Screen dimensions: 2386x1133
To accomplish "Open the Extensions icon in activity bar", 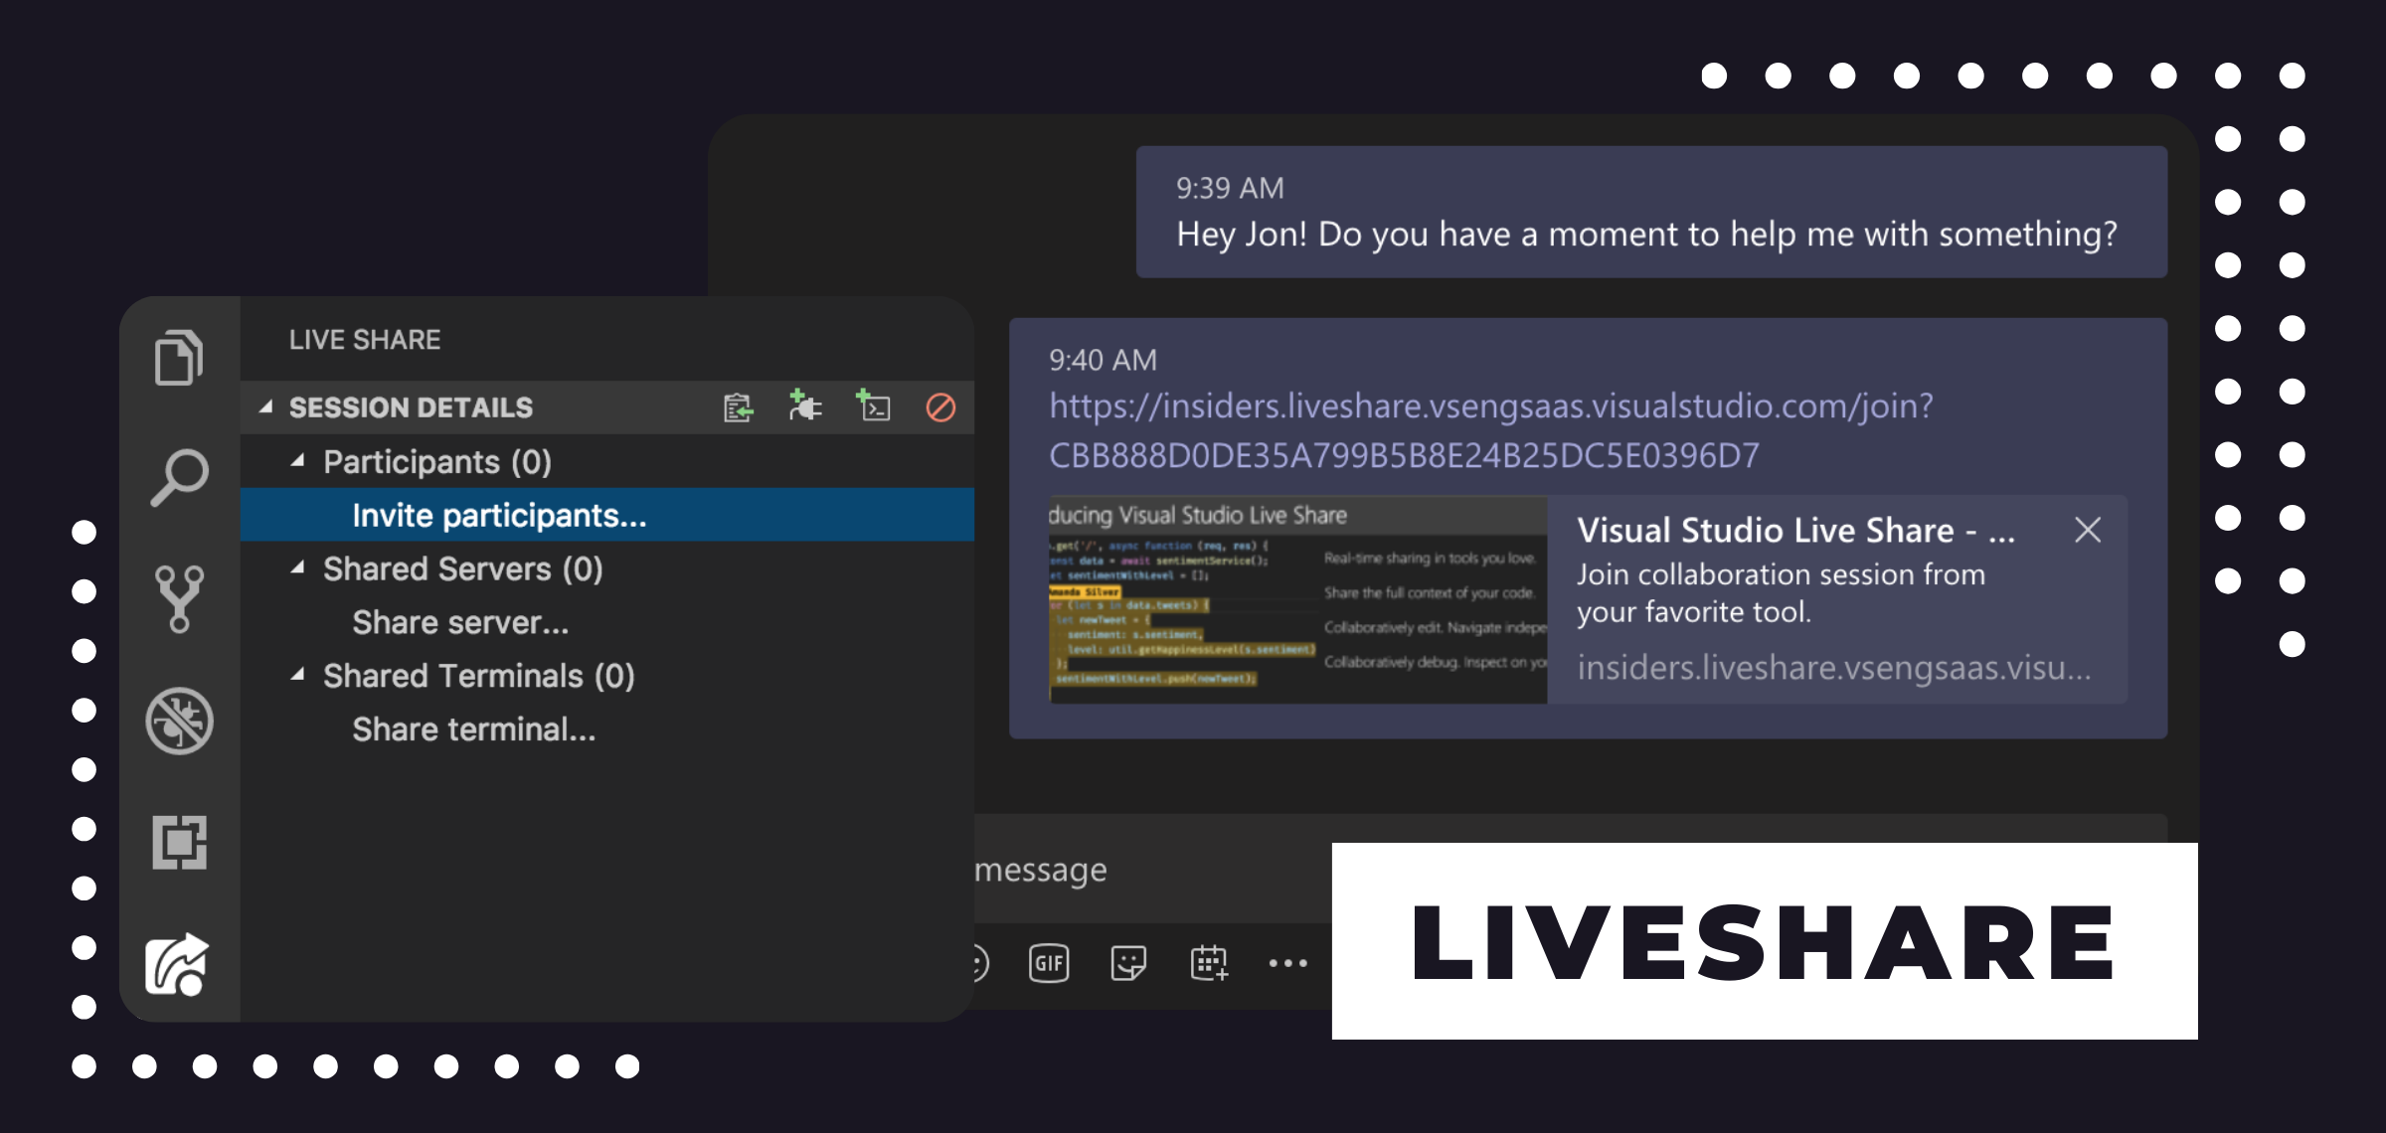I will (x=179, y=842).
